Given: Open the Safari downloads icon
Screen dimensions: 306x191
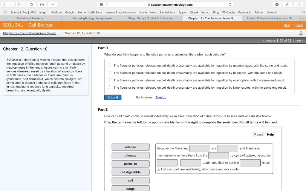Looking at the screenshot, I should (277, 4).
